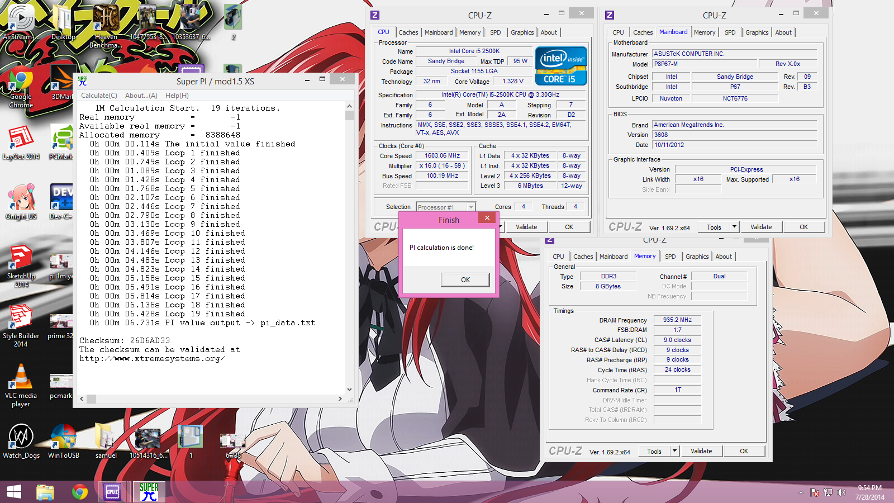Open Watch_Dogs desktop shortcut
The width and height of the screenshot is (894, 503).
pos(21,442)
